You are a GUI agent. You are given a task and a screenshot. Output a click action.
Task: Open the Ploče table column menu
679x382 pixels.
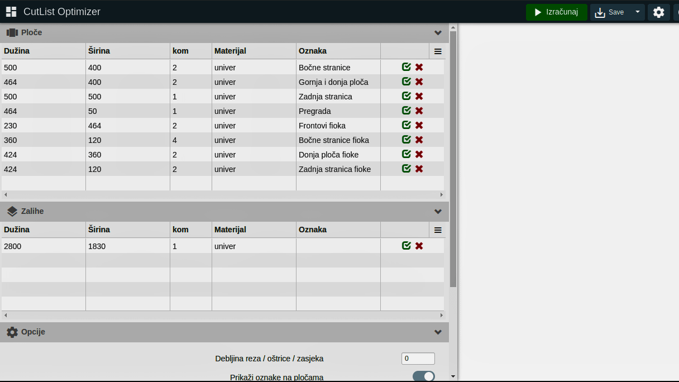[438, 51]
